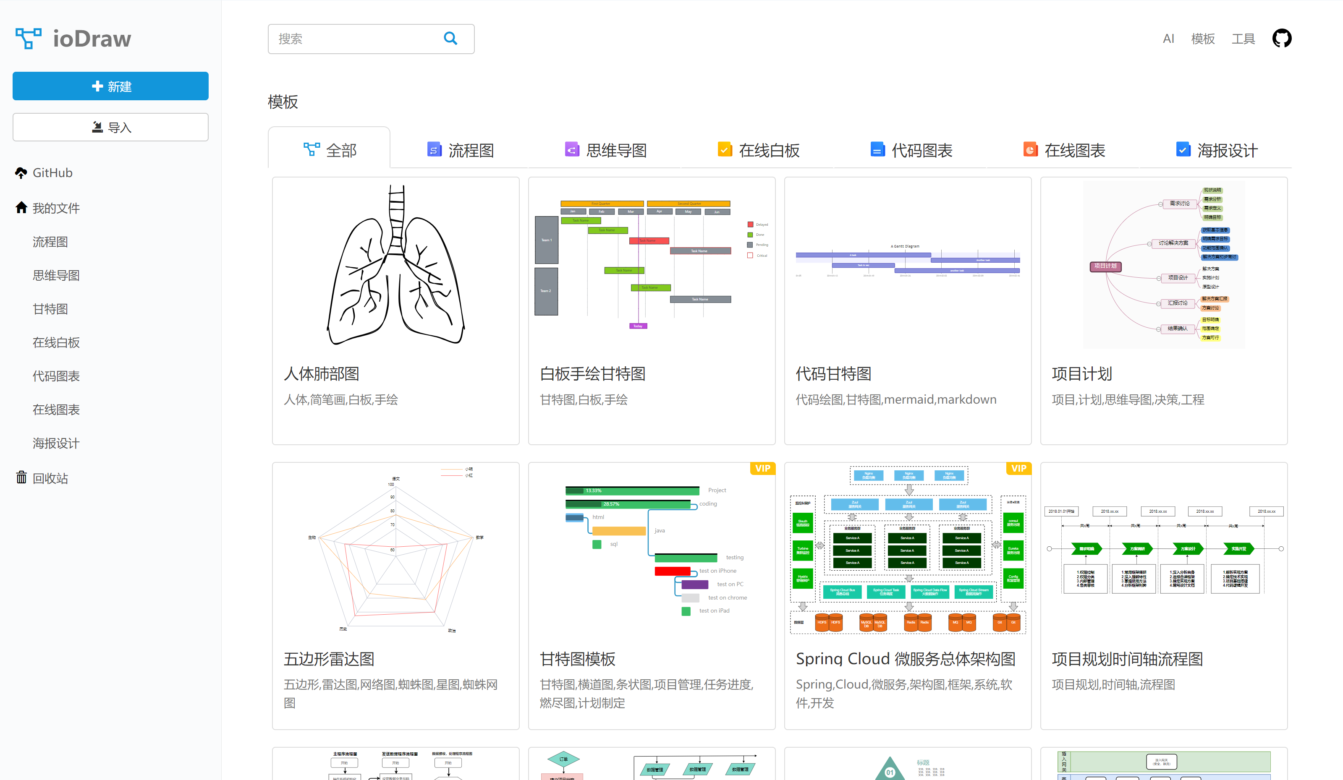Open the AI link in top navigation
Screen dimensions: 1343x780
tap(1168, 39)
